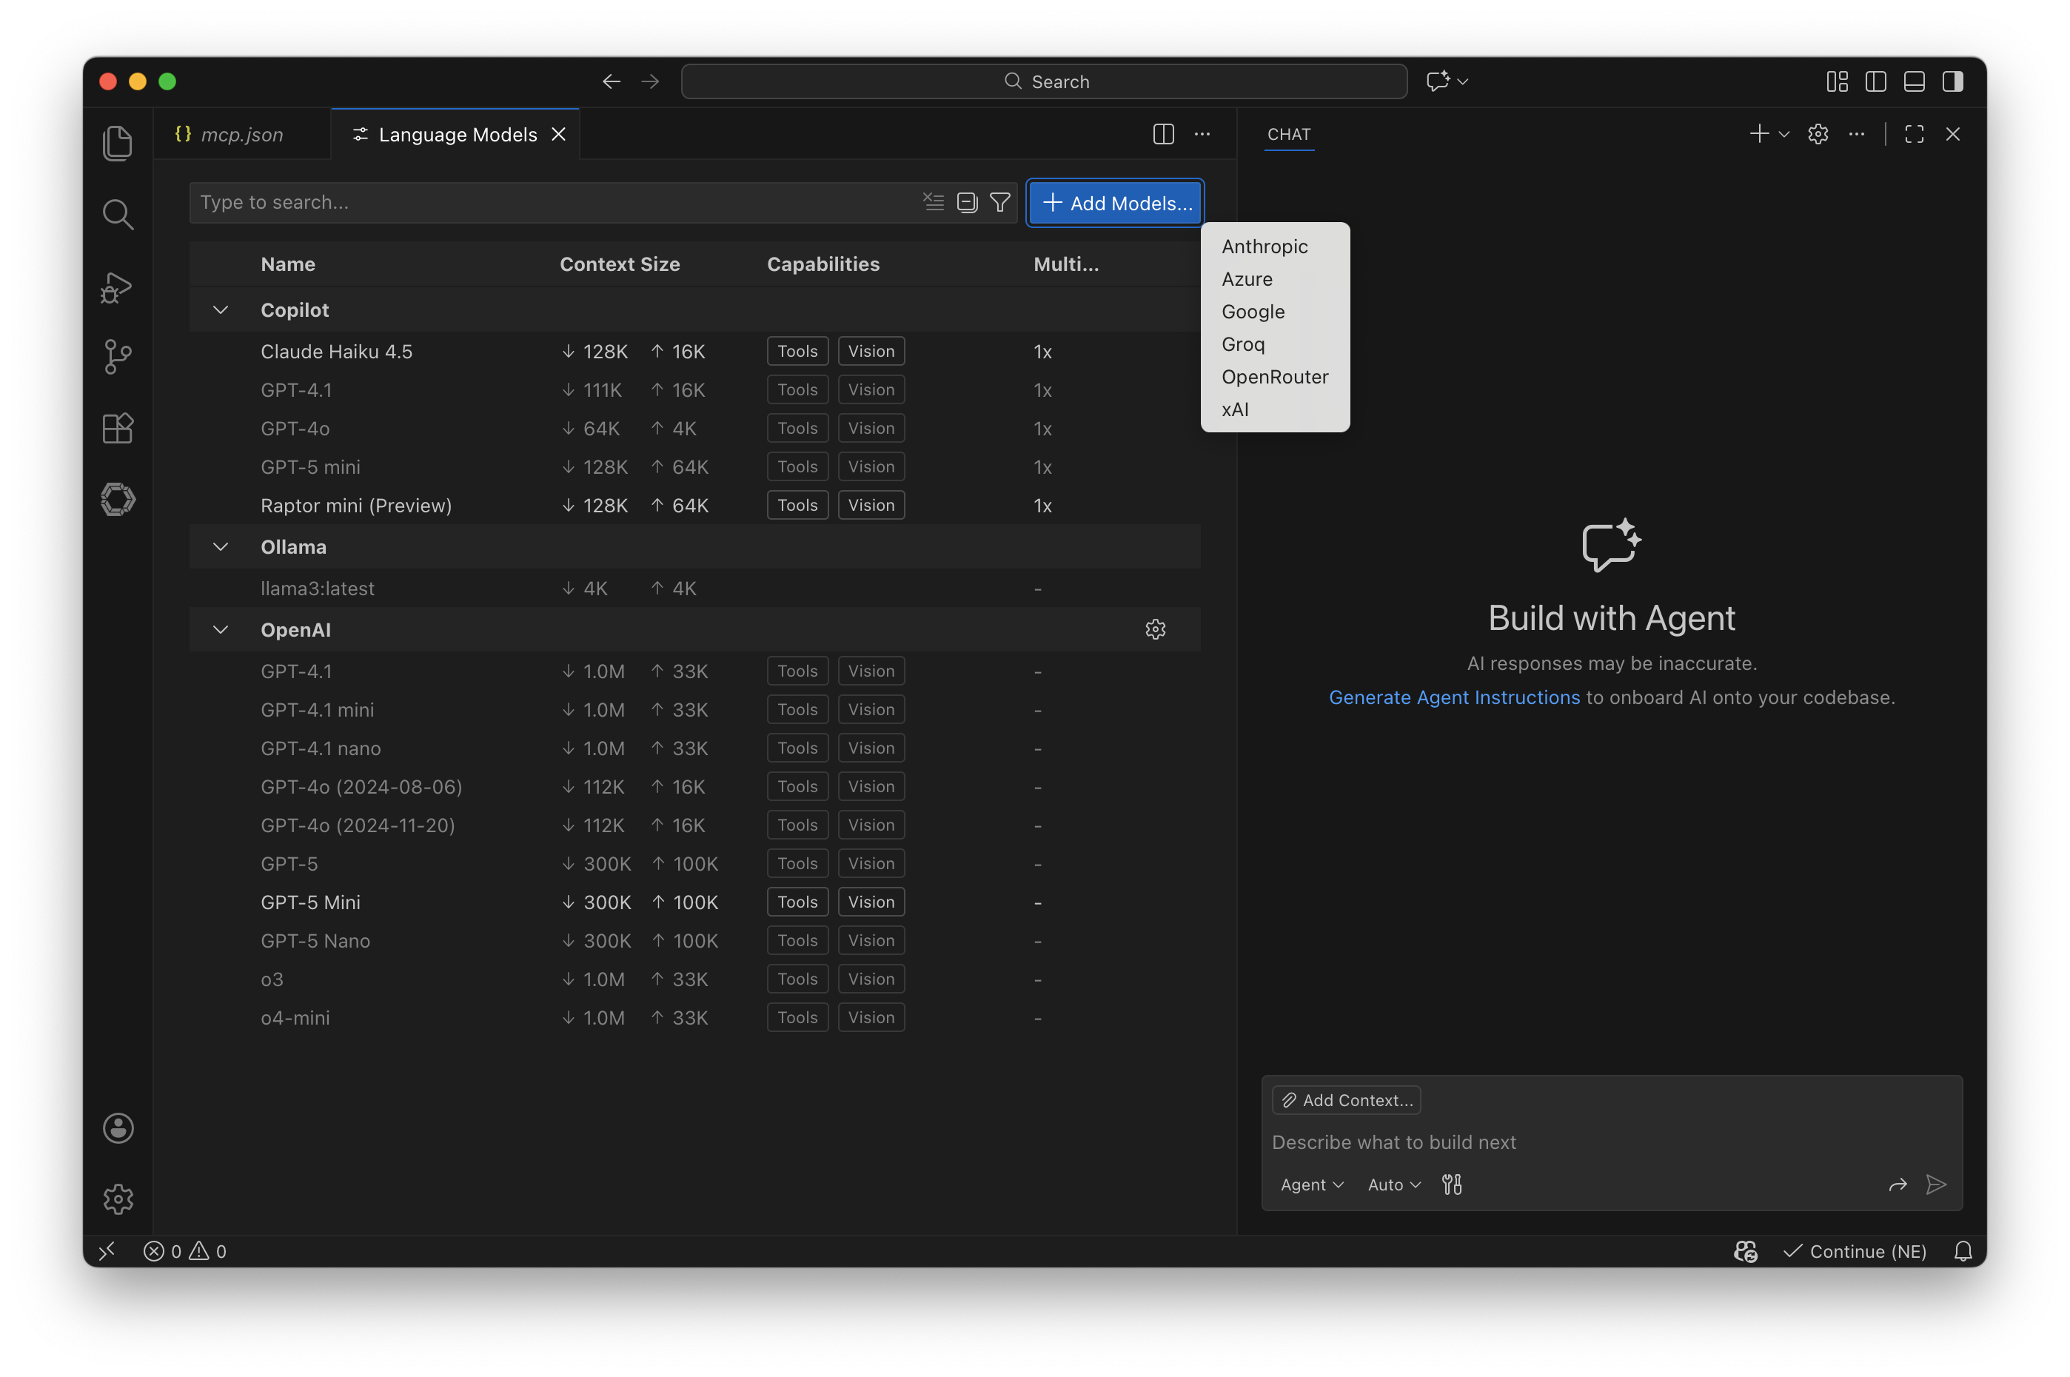Click the title bar Search box

[x=1044, y=81]
